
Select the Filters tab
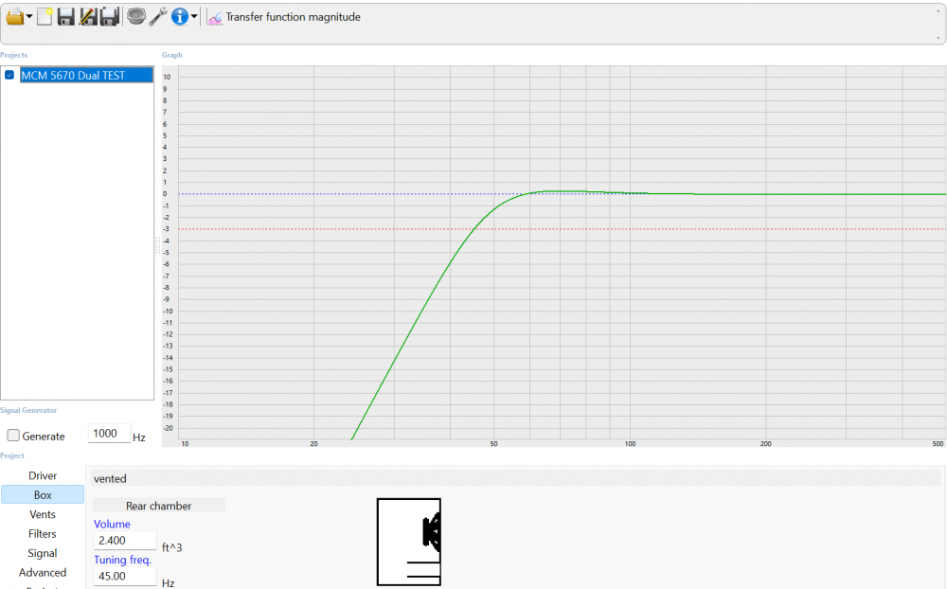pos(43,534)
